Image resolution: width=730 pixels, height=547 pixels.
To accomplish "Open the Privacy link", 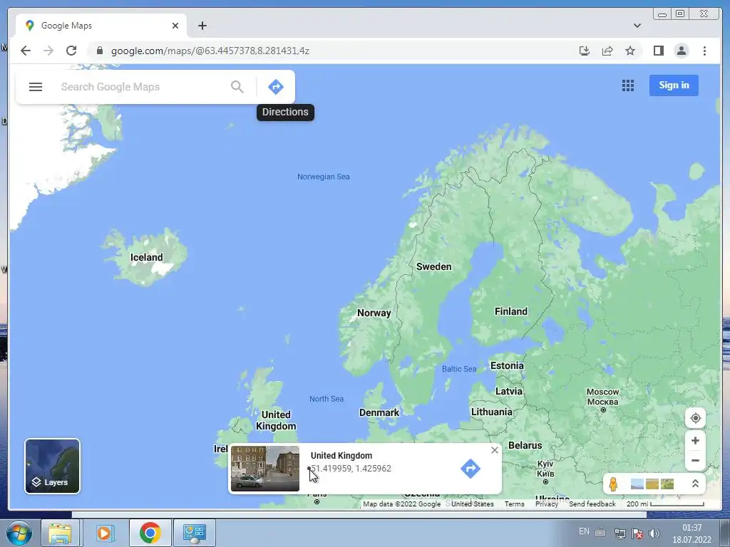I will pos(547,504).
